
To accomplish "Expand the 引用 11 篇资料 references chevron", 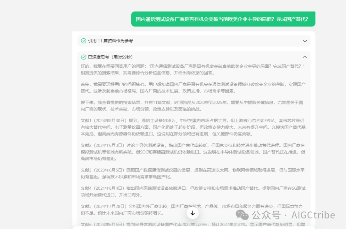I will (305, 41).
